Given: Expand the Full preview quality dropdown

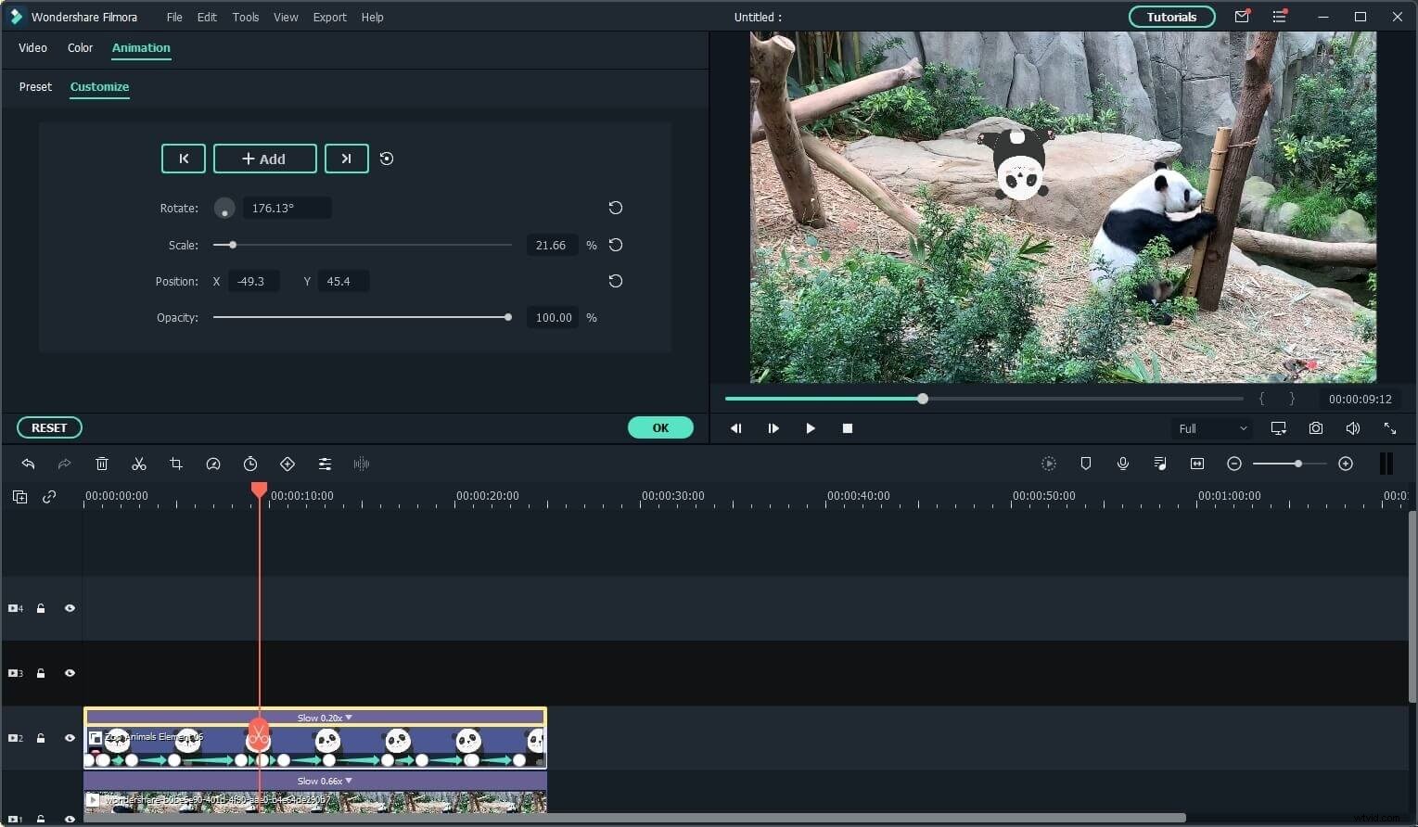Looking at the screenshot, I should pyautogui.click(x=1212, y=428).
